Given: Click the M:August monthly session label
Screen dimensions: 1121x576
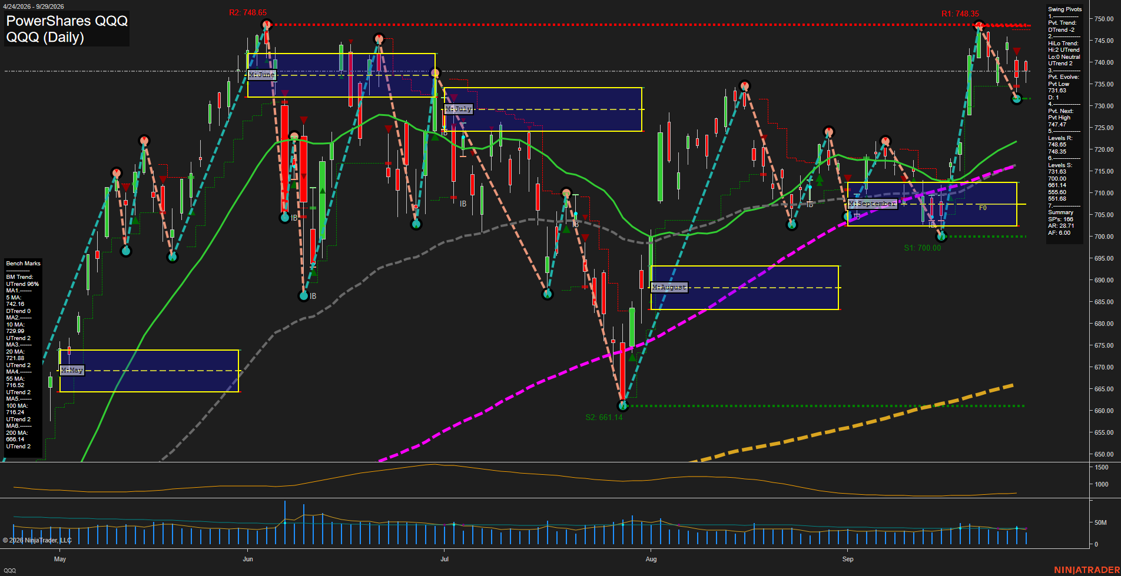Looking at the screenshot, I should [669, 287].
